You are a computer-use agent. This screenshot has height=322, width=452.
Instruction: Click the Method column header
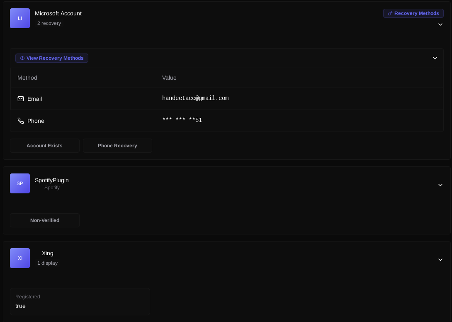(27, 78)
